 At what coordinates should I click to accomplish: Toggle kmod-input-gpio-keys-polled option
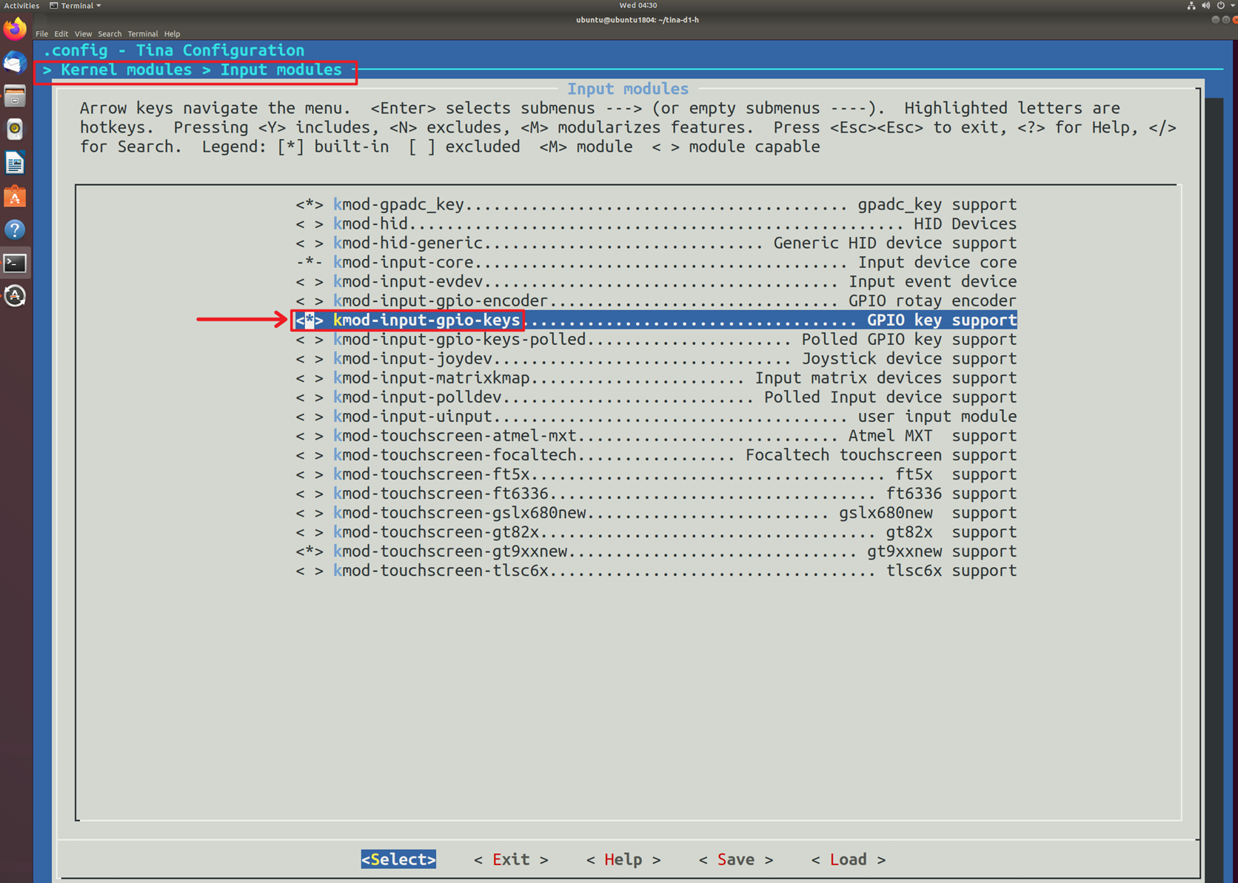point(309,340)
